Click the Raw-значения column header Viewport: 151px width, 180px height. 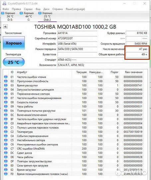[132, 72]
